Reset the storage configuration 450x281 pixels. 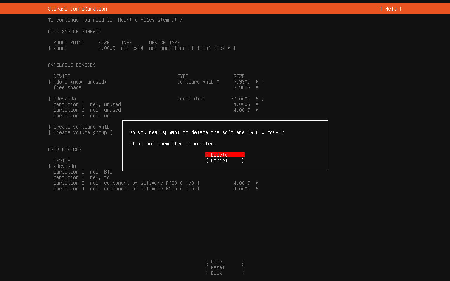tap(225, 267)
